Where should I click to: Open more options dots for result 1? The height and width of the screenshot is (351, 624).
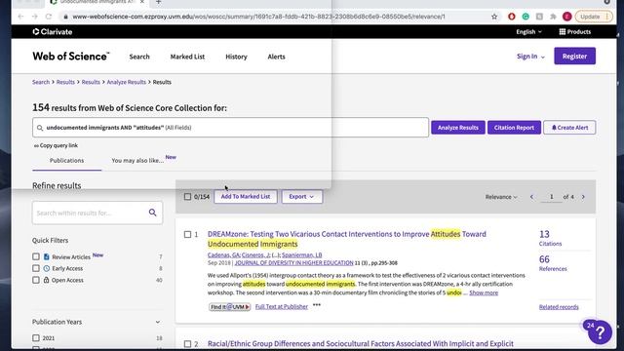click(x=316, y=305)
